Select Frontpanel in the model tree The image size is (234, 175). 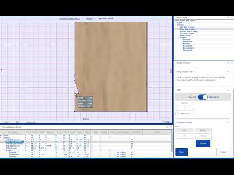[x=188, y=50]
